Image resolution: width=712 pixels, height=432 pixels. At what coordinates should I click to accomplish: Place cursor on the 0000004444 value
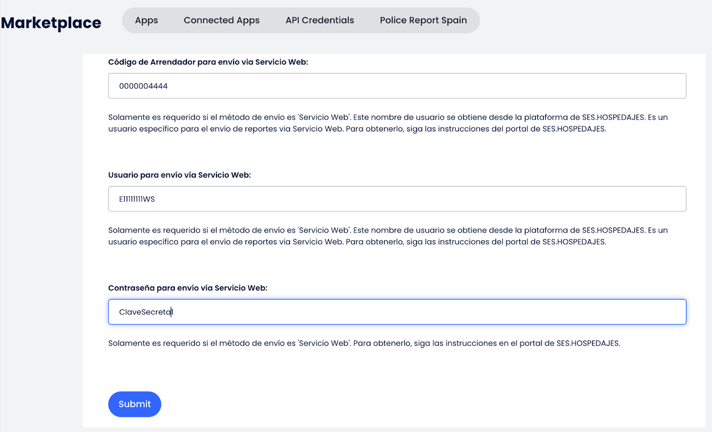(143, 86)
